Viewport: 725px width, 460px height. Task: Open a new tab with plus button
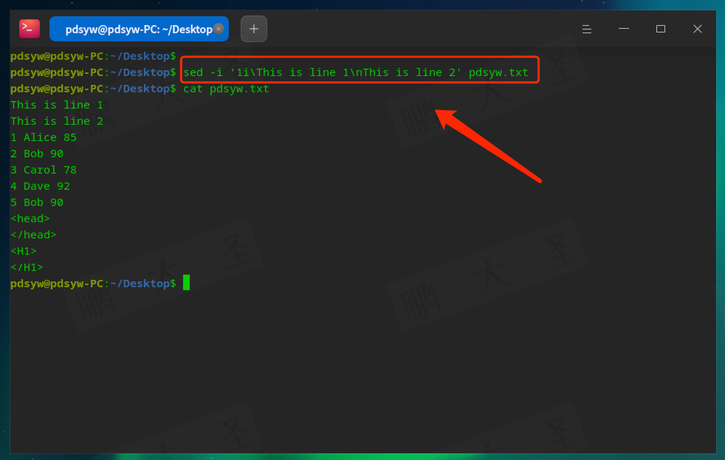click(x=254, y=29)
